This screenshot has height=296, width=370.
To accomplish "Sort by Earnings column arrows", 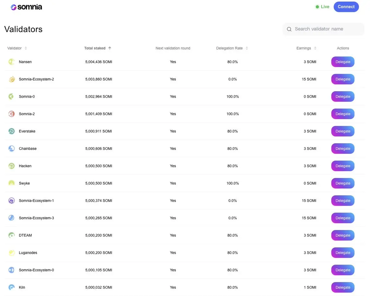I will tap(315, 48).
